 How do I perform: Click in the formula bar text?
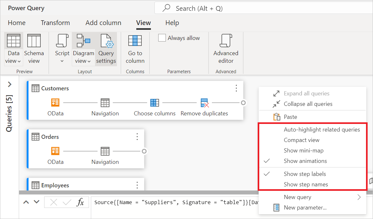click(176, 203)
